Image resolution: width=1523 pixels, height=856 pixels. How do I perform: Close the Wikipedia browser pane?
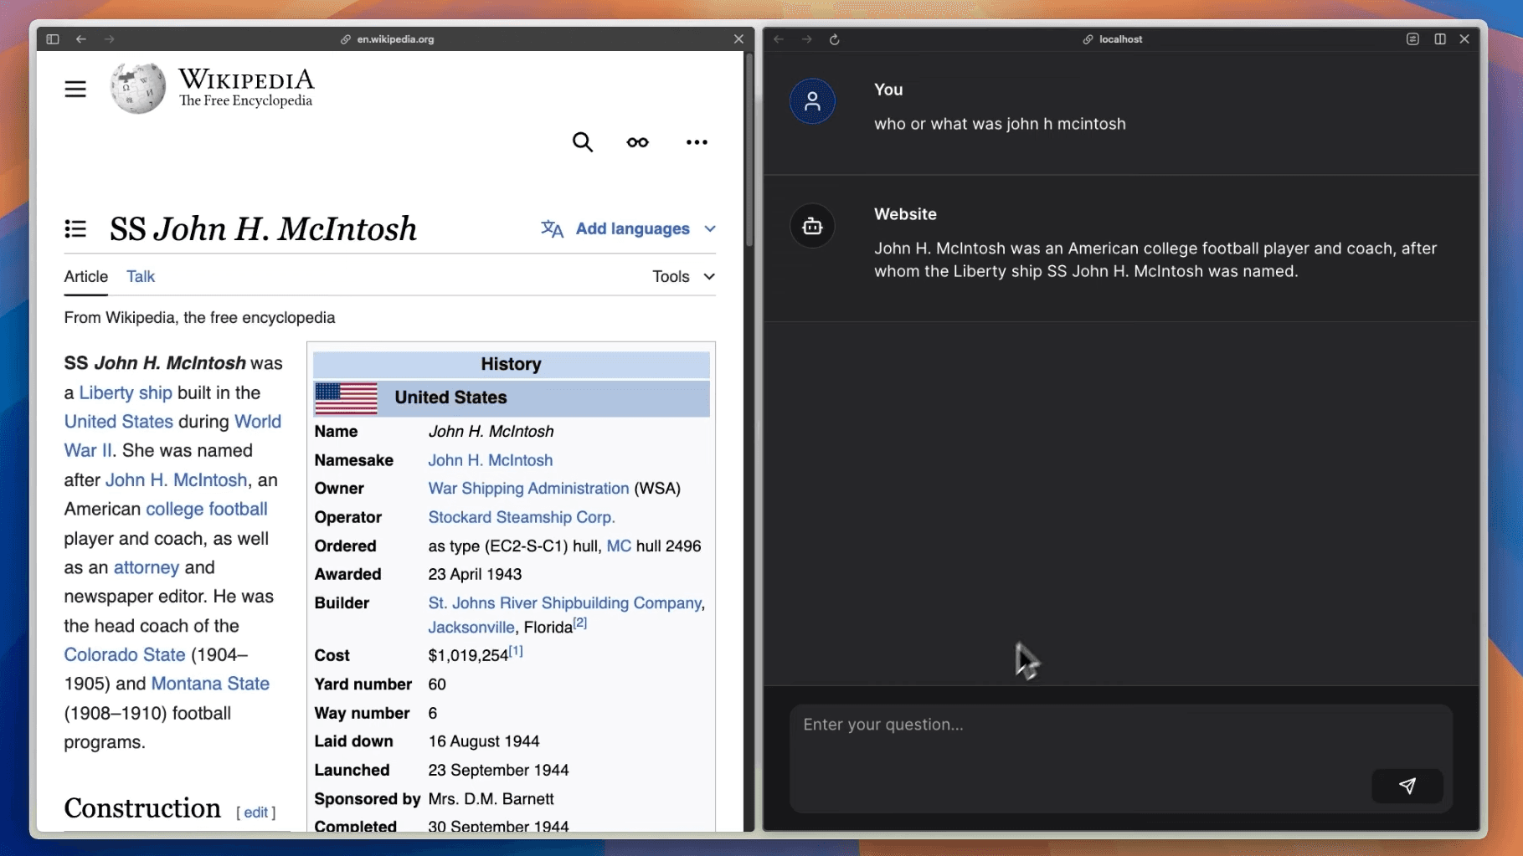738,39
